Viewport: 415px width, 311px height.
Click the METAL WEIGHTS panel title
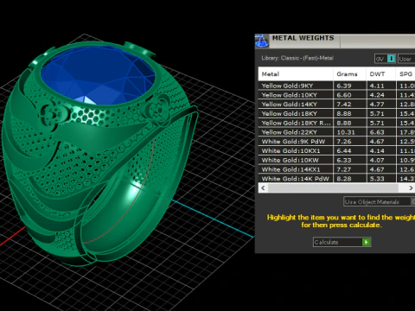tap(303, 38)
